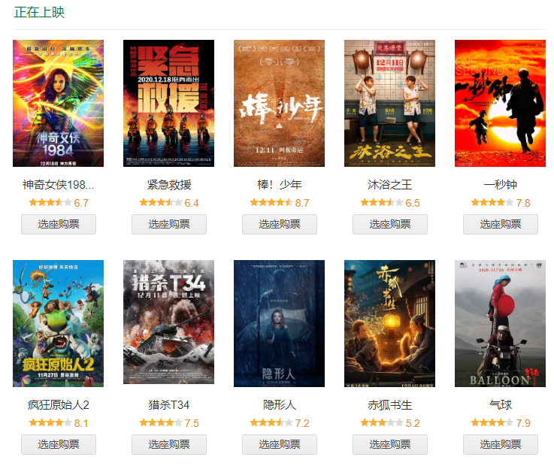Click 选座购票 under 棒!少年
Viewport: 554px width, 466px height.
[x=280, y=224]
